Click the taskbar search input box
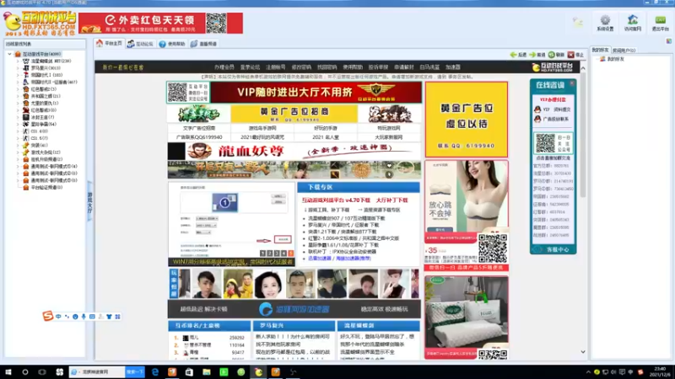The width and height of the screenshot is (675, 379). 97,371
